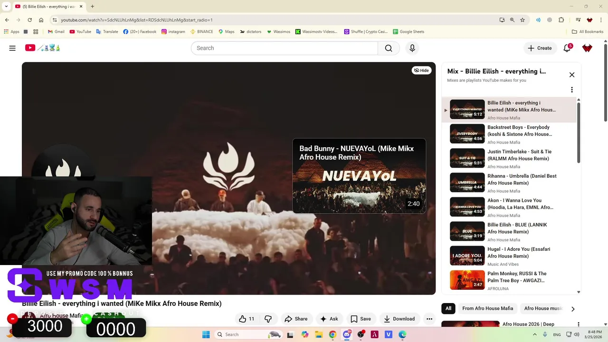Show hidden system tray icons

[535, 334]
